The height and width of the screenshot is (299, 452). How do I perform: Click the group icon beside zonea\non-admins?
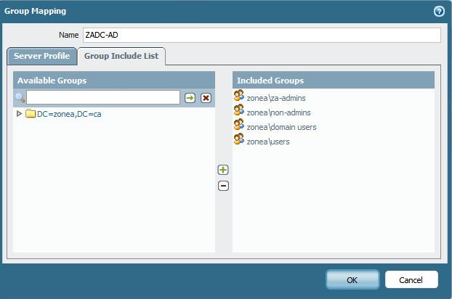click(x=239, y=110)
